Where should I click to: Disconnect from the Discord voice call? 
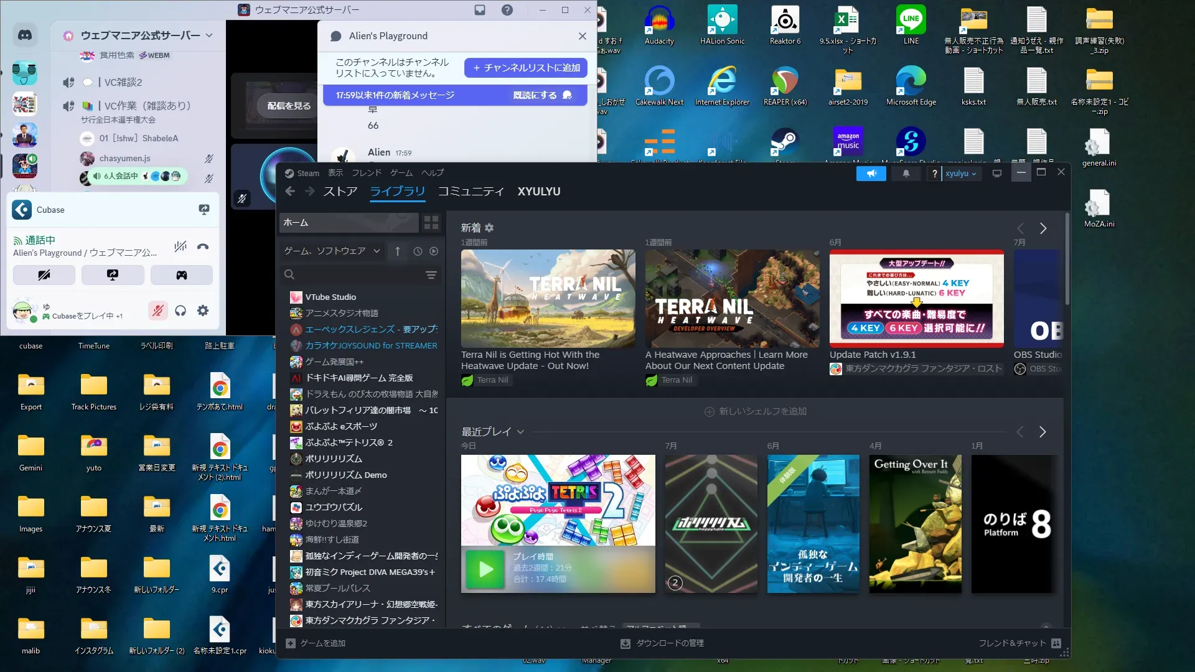203,246
